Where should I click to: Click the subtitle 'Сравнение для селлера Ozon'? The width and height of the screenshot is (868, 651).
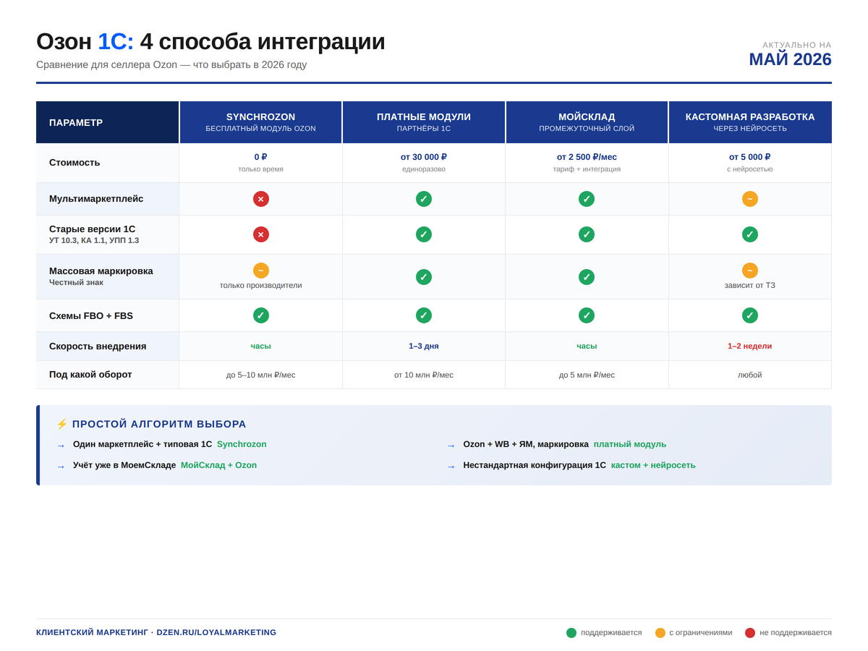[x=106, y=64]
